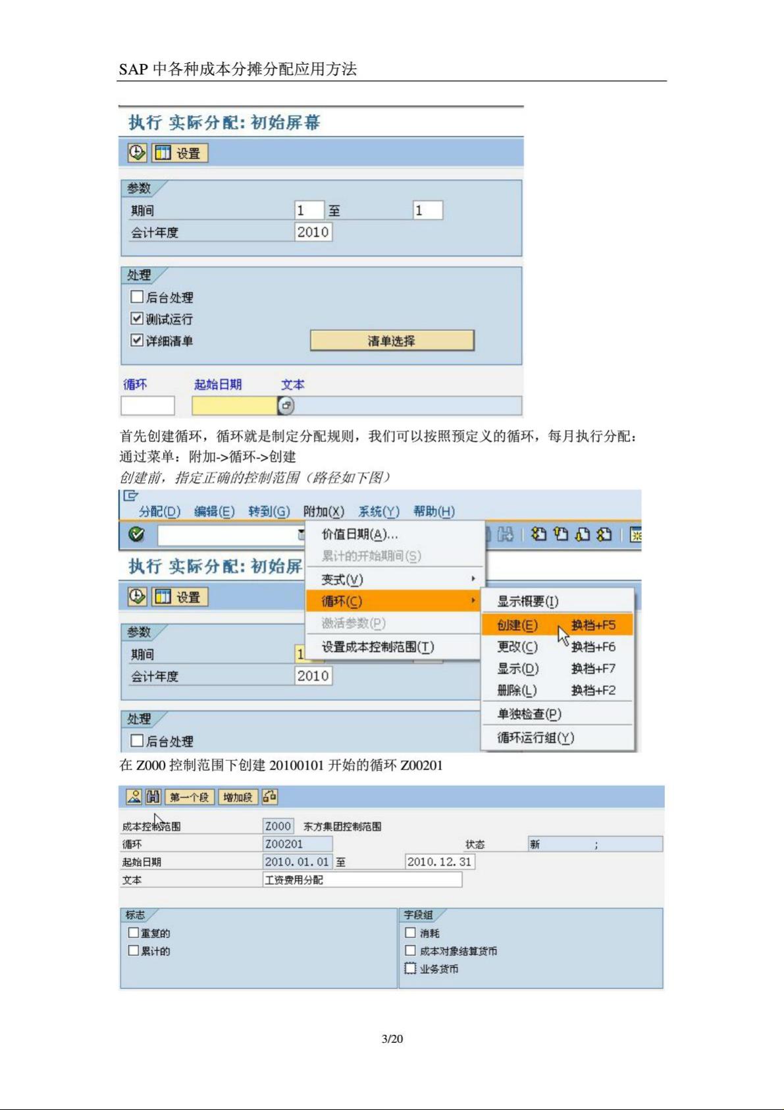Check the 消耗 field group box

click(x=410, y=933)
